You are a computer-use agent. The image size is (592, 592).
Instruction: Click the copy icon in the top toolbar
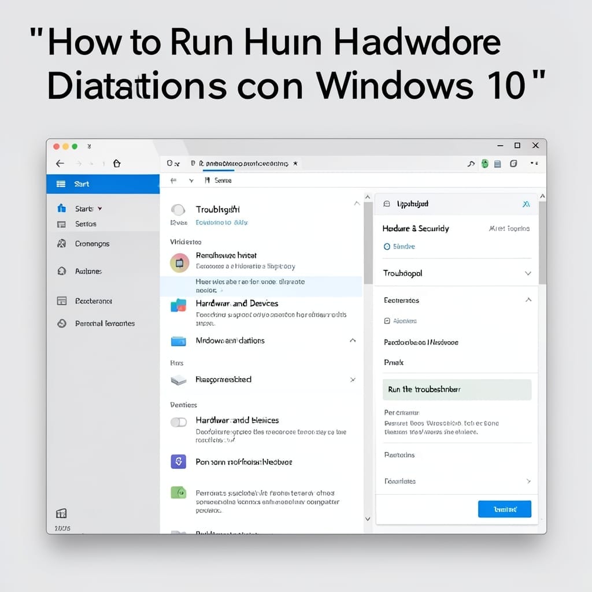click(513, 164)
